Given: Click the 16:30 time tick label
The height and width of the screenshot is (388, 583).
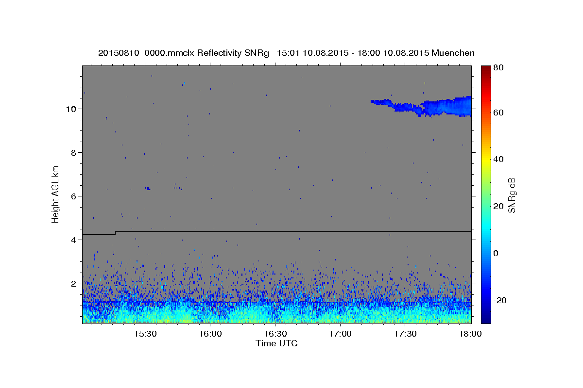Looking at the screenshot, I should (275, 334).
